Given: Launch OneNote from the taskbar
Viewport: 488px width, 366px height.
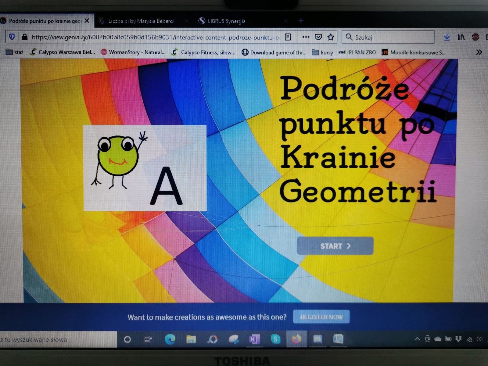Looking at the screenshot, I should pos(254,339).
